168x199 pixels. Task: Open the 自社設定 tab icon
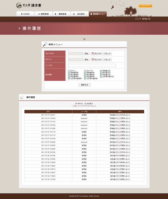[74, 14]
